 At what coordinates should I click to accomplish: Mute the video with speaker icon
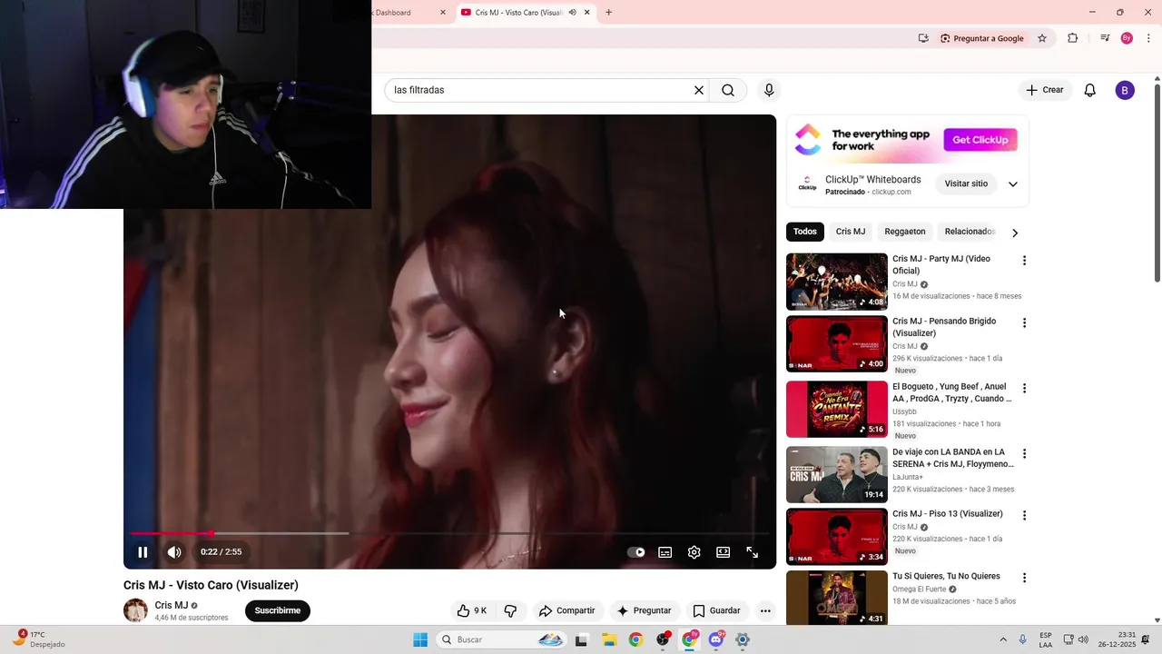pyautogui.click(x=174, y=552)
